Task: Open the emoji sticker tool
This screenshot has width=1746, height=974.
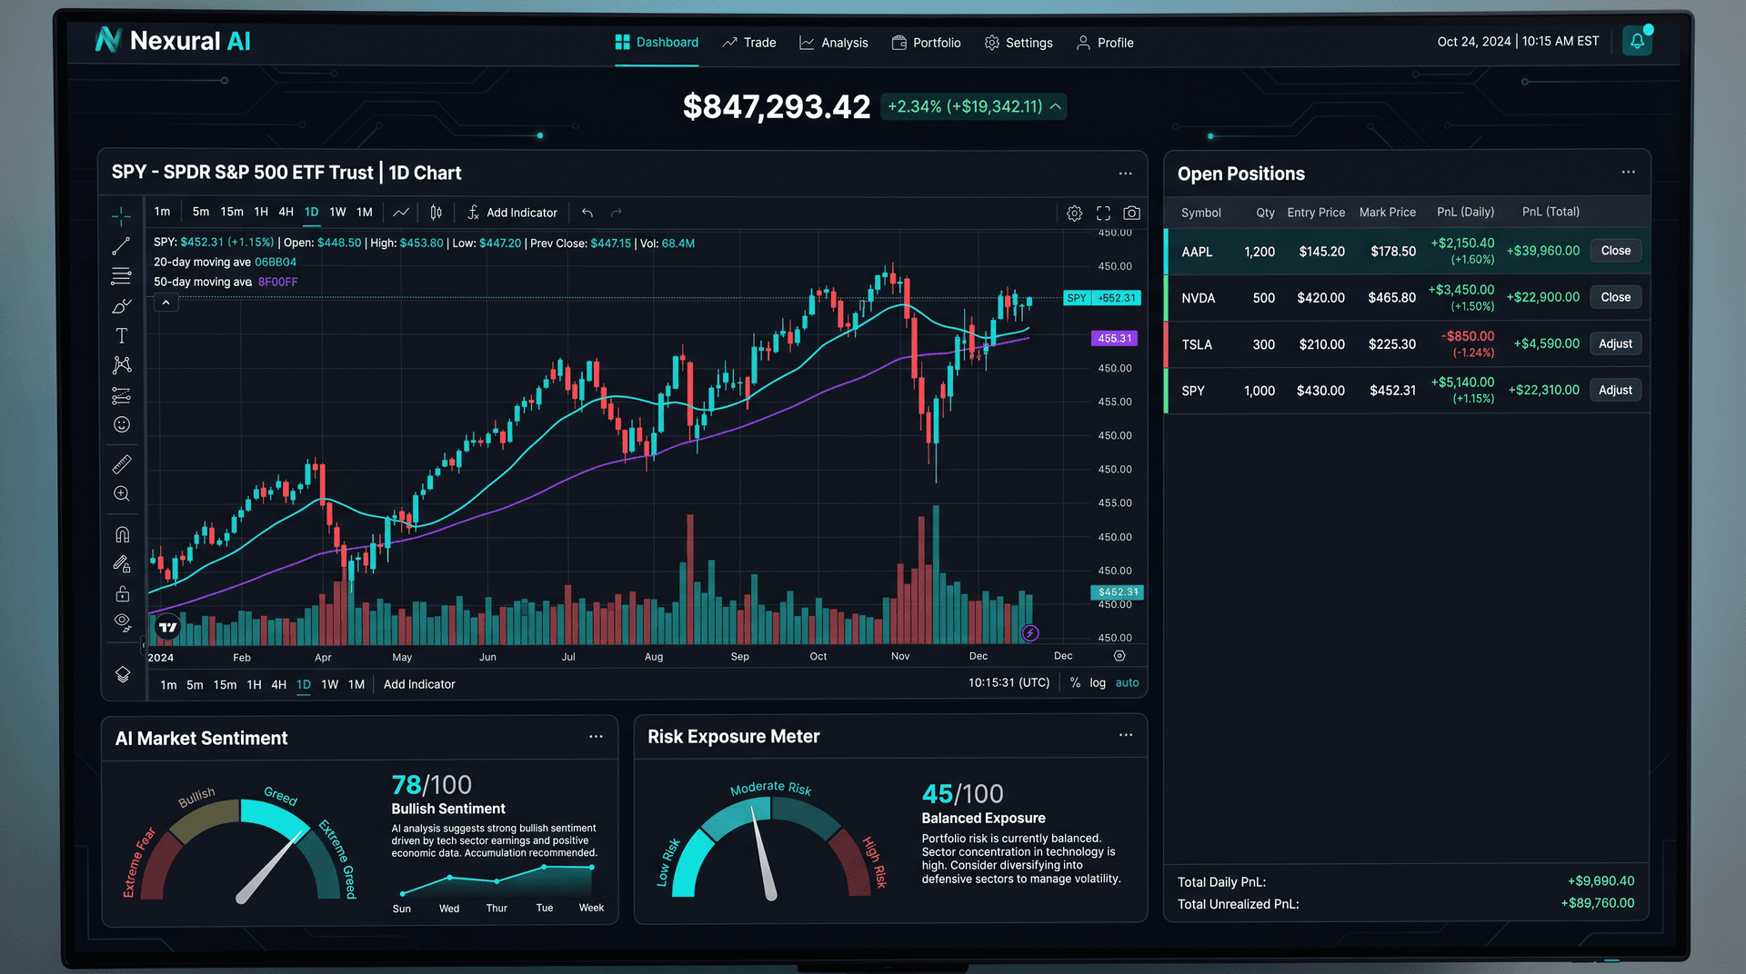Action: 121,424
